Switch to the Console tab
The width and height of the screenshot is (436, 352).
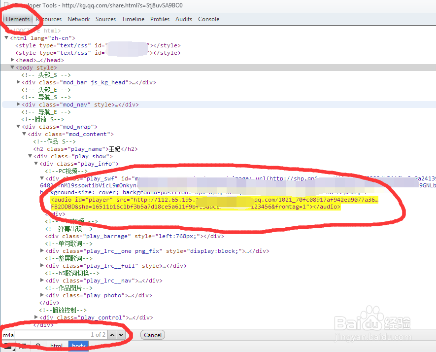(208, 19)
